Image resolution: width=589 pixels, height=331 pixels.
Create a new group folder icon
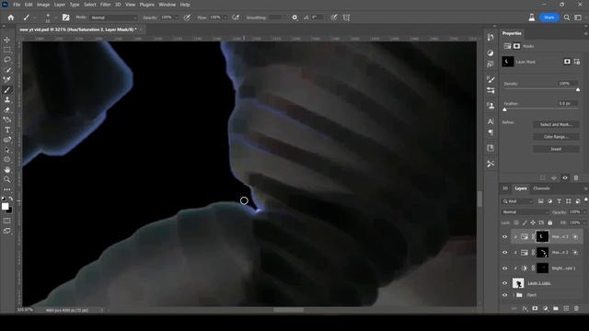pos(556,309)
